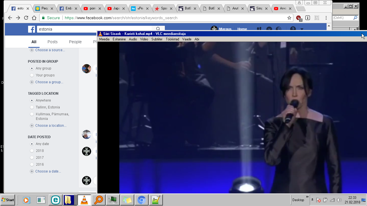Open VLC 'Audio' menu

(133, 39)
